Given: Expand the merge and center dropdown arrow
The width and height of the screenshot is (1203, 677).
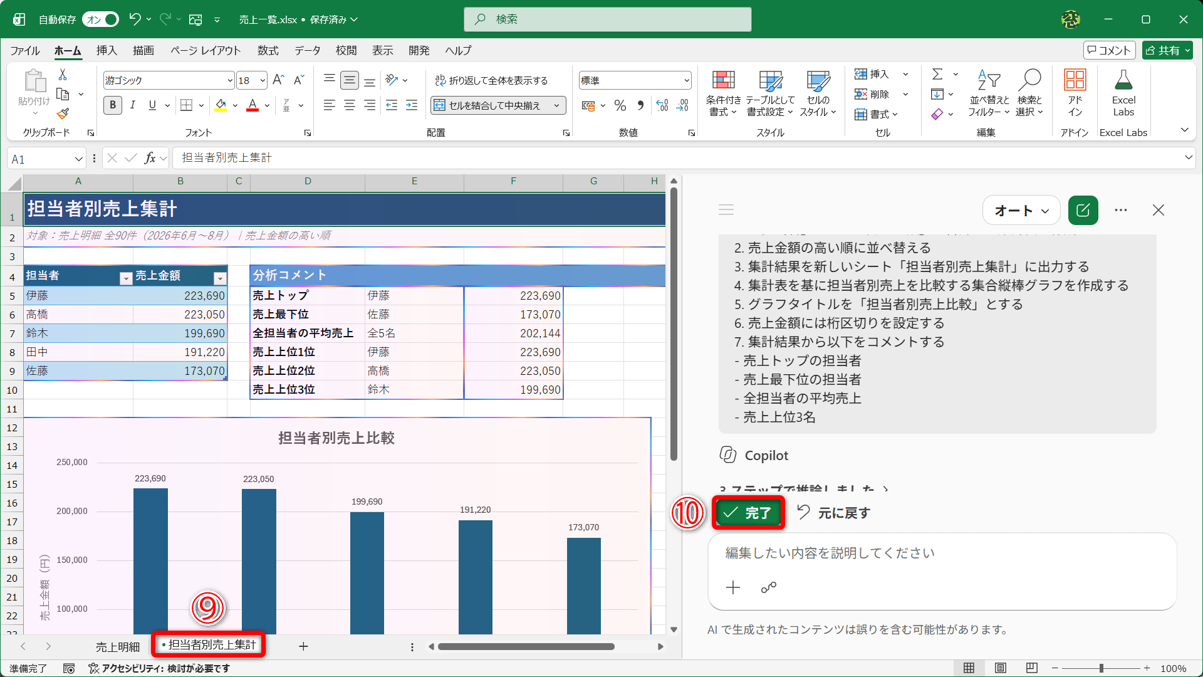Looking at the screenshot, I should coord(556,106).
